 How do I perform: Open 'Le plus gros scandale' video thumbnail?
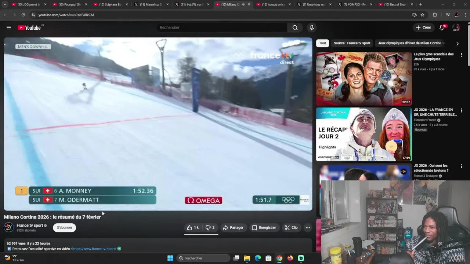click(364, 78)
